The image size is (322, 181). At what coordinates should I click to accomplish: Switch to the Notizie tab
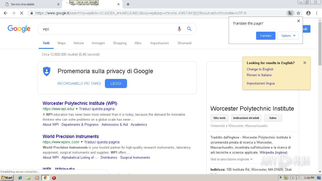pos(78,43)
